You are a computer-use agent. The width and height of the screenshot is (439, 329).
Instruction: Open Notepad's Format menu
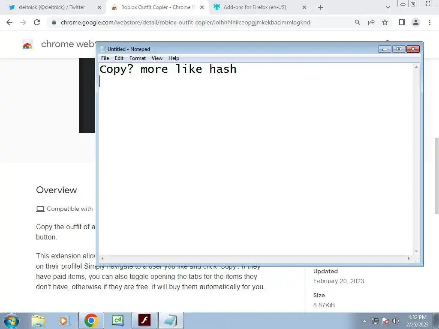pos(138,58)
